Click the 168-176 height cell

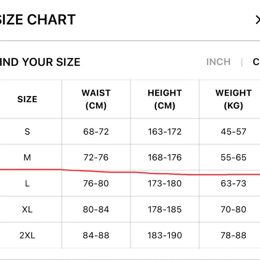[x=165, y=157]
